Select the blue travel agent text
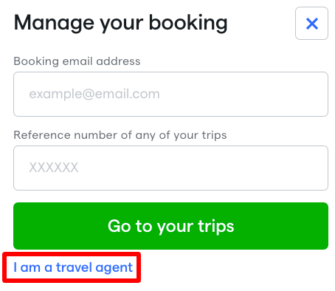 click(73, 267)
